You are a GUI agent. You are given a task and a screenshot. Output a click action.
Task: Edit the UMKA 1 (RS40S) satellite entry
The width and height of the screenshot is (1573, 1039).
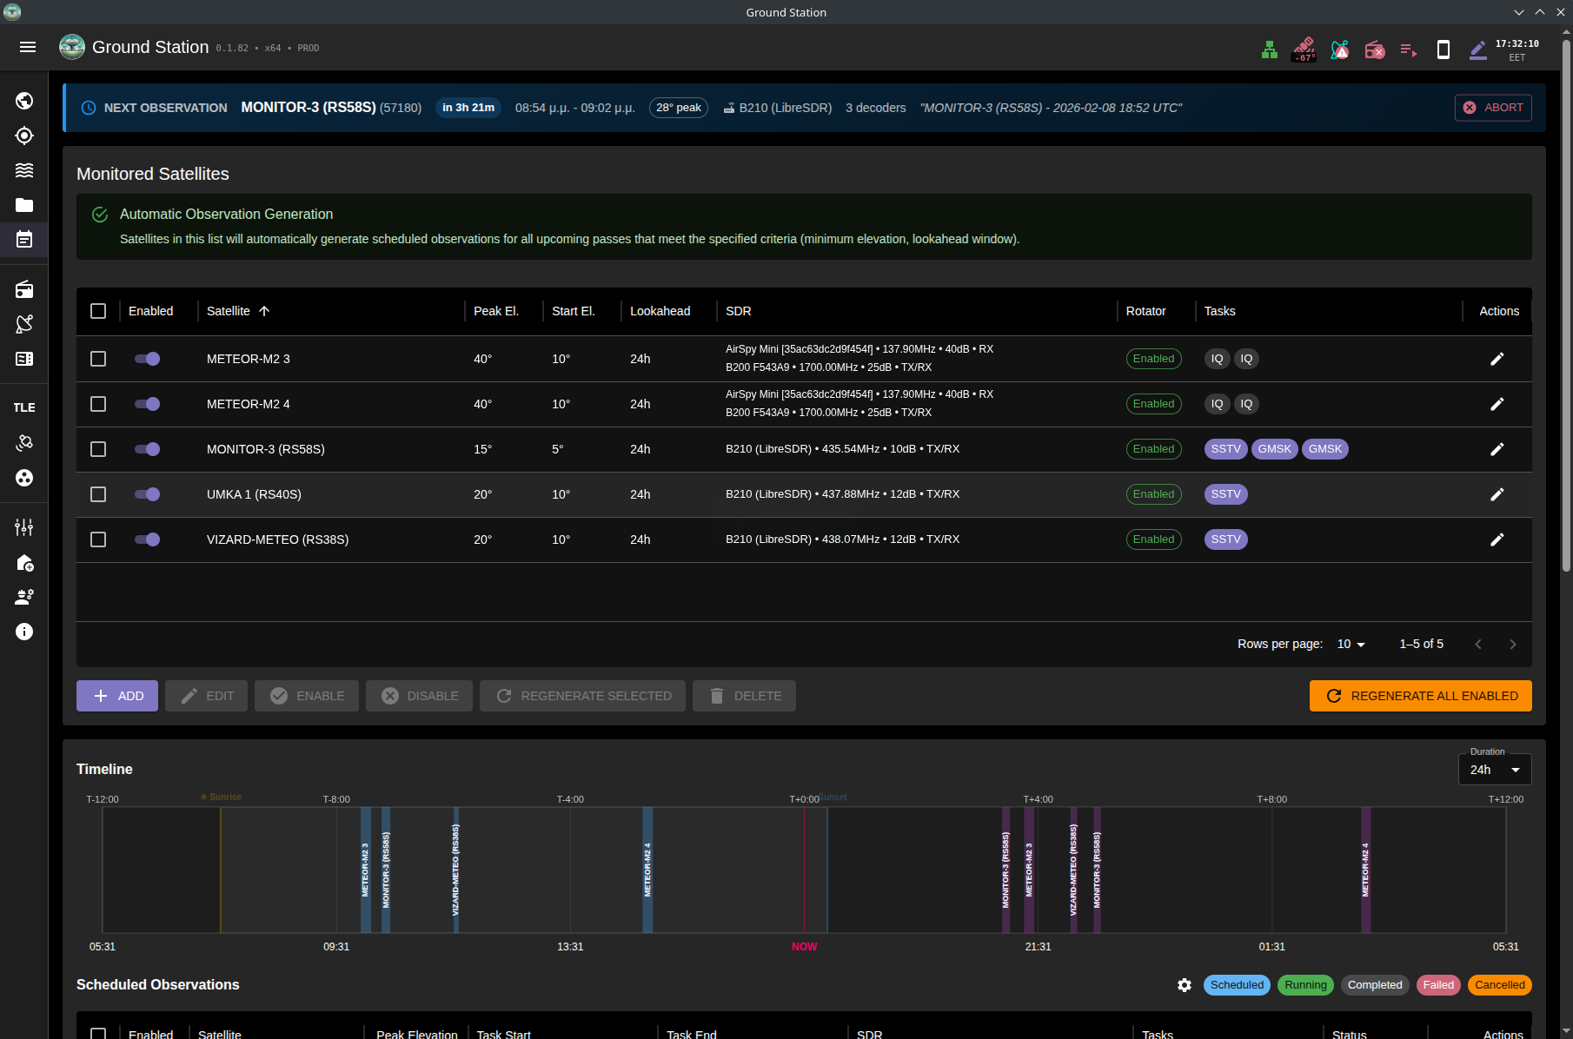[1497, 494]
